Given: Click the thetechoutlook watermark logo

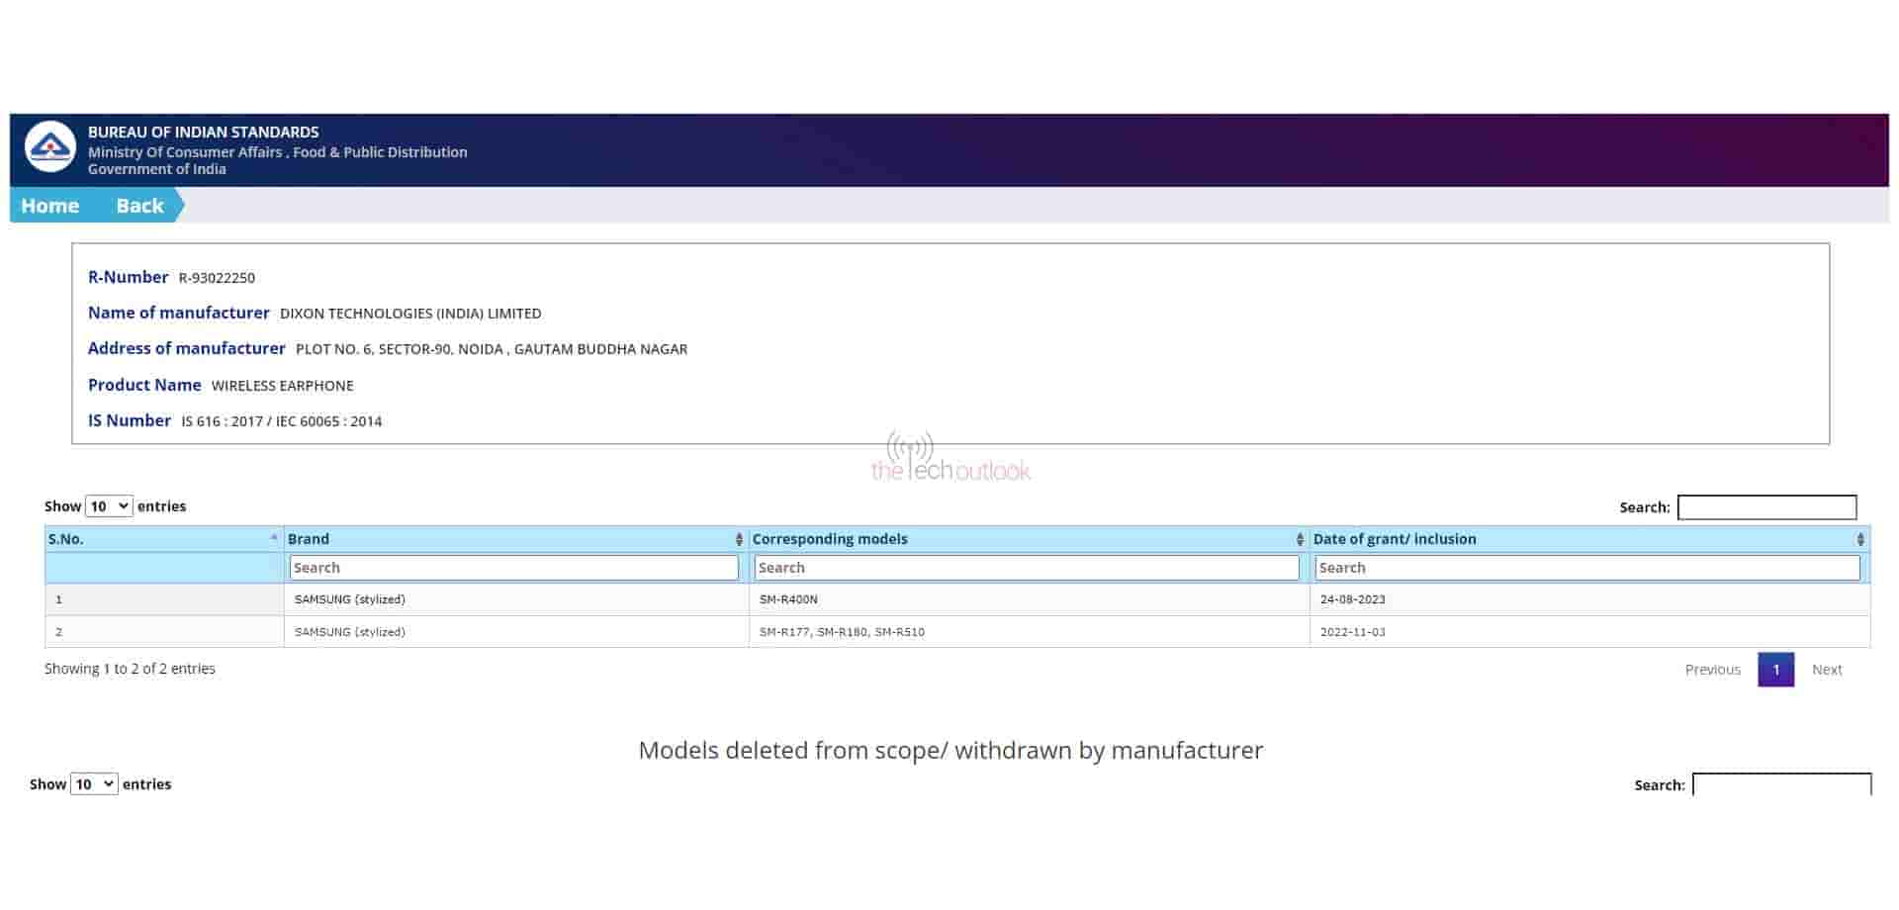Looking at the screenshot, I should point(949,460).
